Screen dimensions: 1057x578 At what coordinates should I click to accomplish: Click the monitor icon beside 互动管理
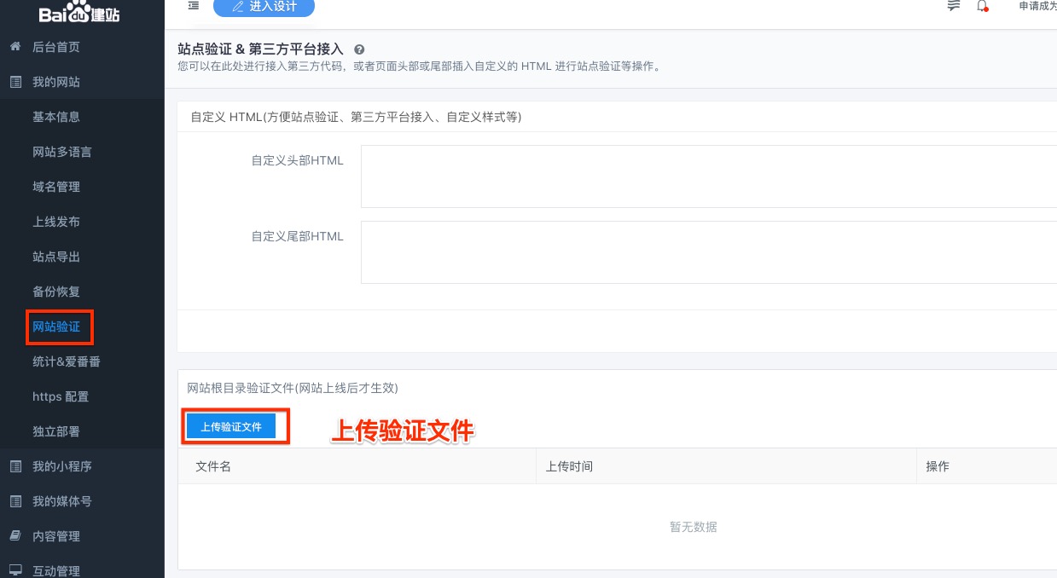15,570
